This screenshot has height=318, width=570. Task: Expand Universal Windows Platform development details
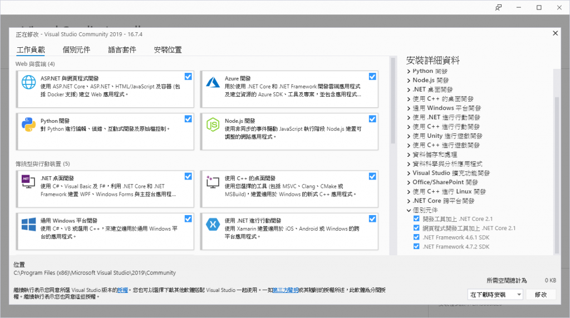[409, 108]
